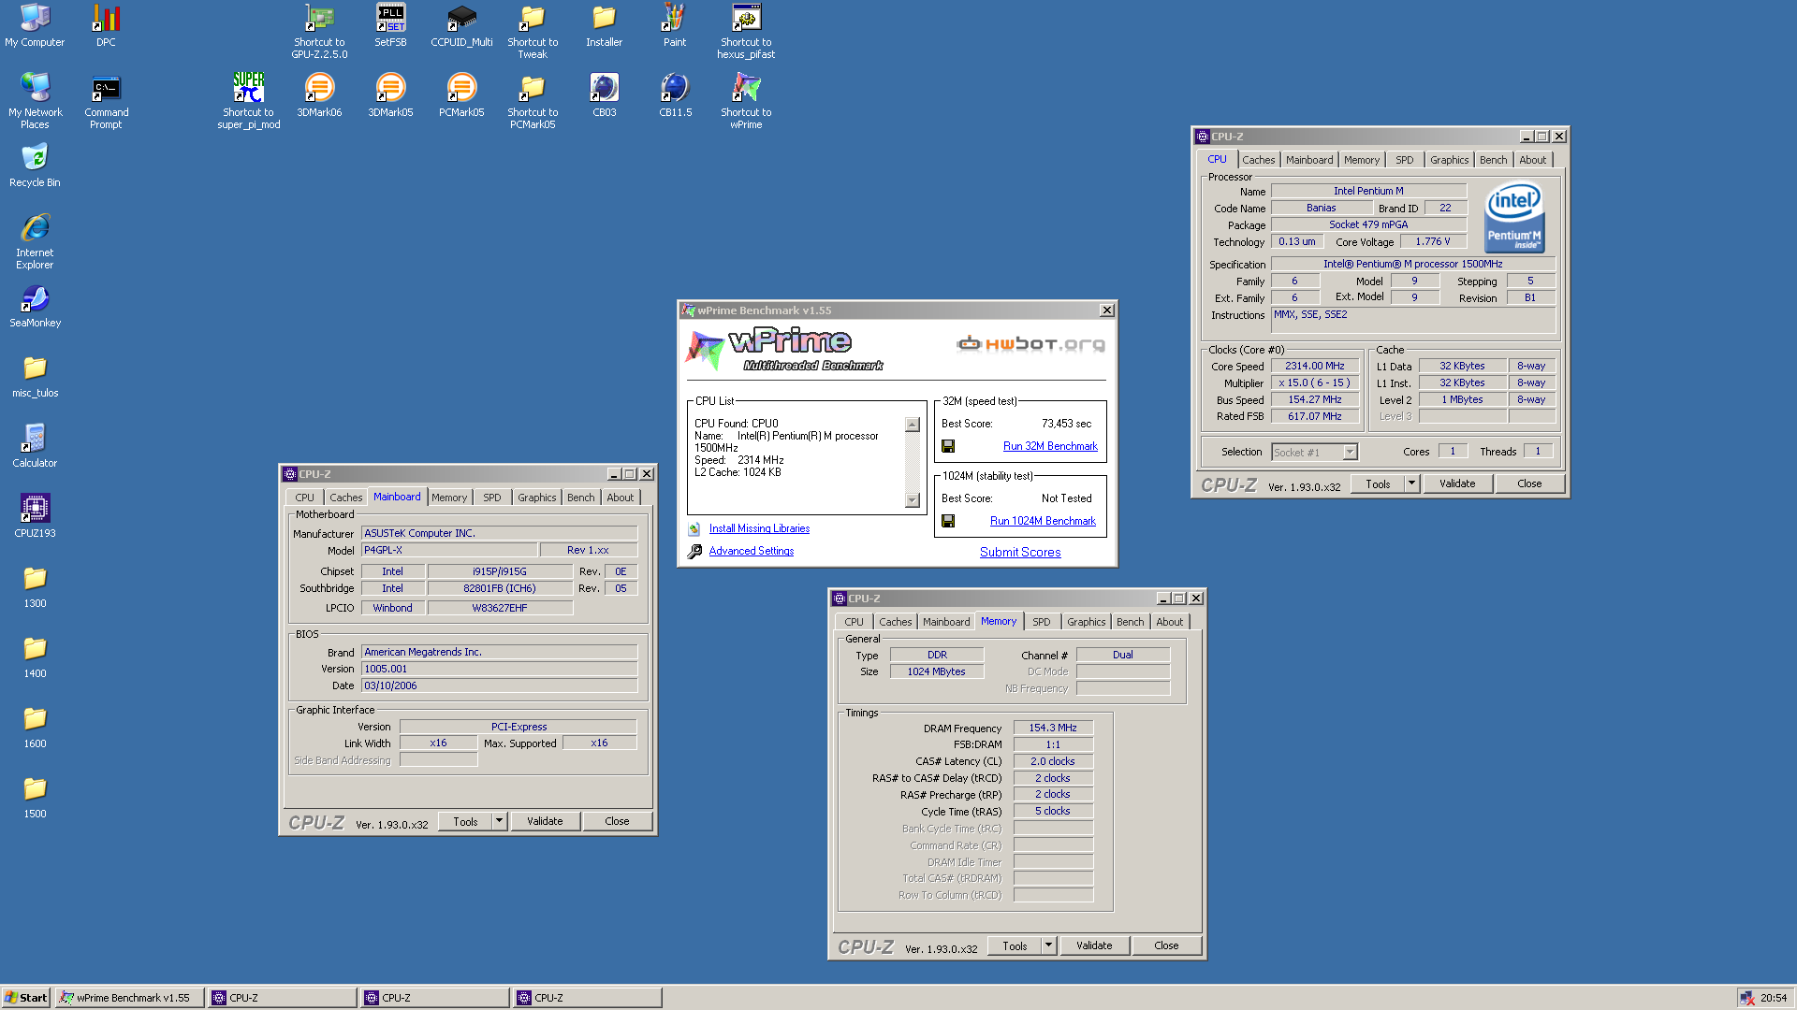Open the About tab in Memory CPU-Z window
The height and width of the screenshot is (1010, 1797).
click(x=1169, y=622)
